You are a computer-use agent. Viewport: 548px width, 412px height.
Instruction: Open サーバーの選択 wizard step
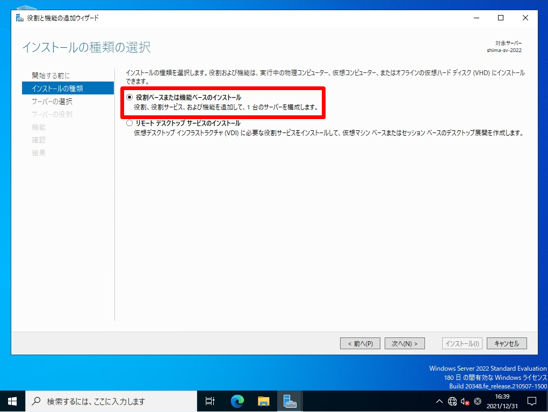click(x=52, y=101)
